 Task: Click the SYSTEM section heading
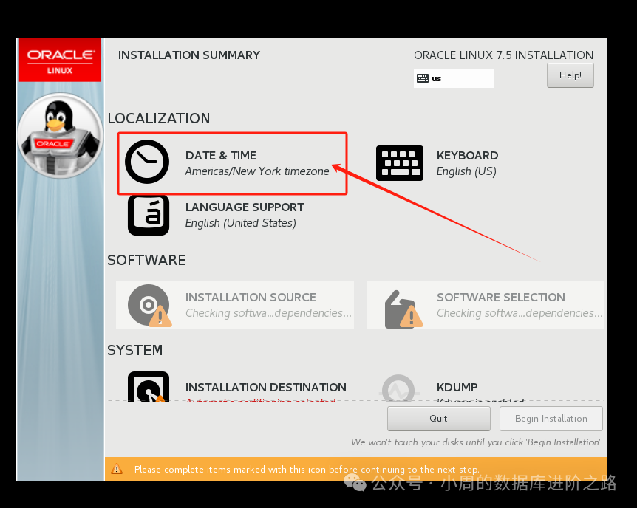[x=135, y=351]
